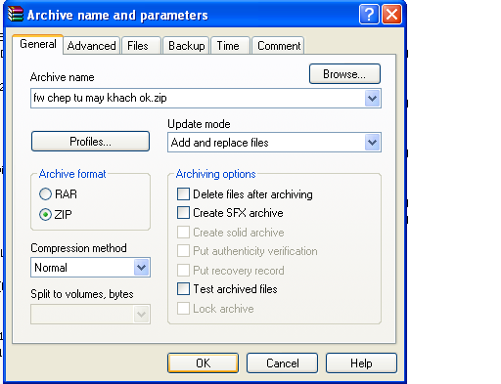
Task: Click the Cancel button
Action: pyautogui.click(x=282, y=363)
